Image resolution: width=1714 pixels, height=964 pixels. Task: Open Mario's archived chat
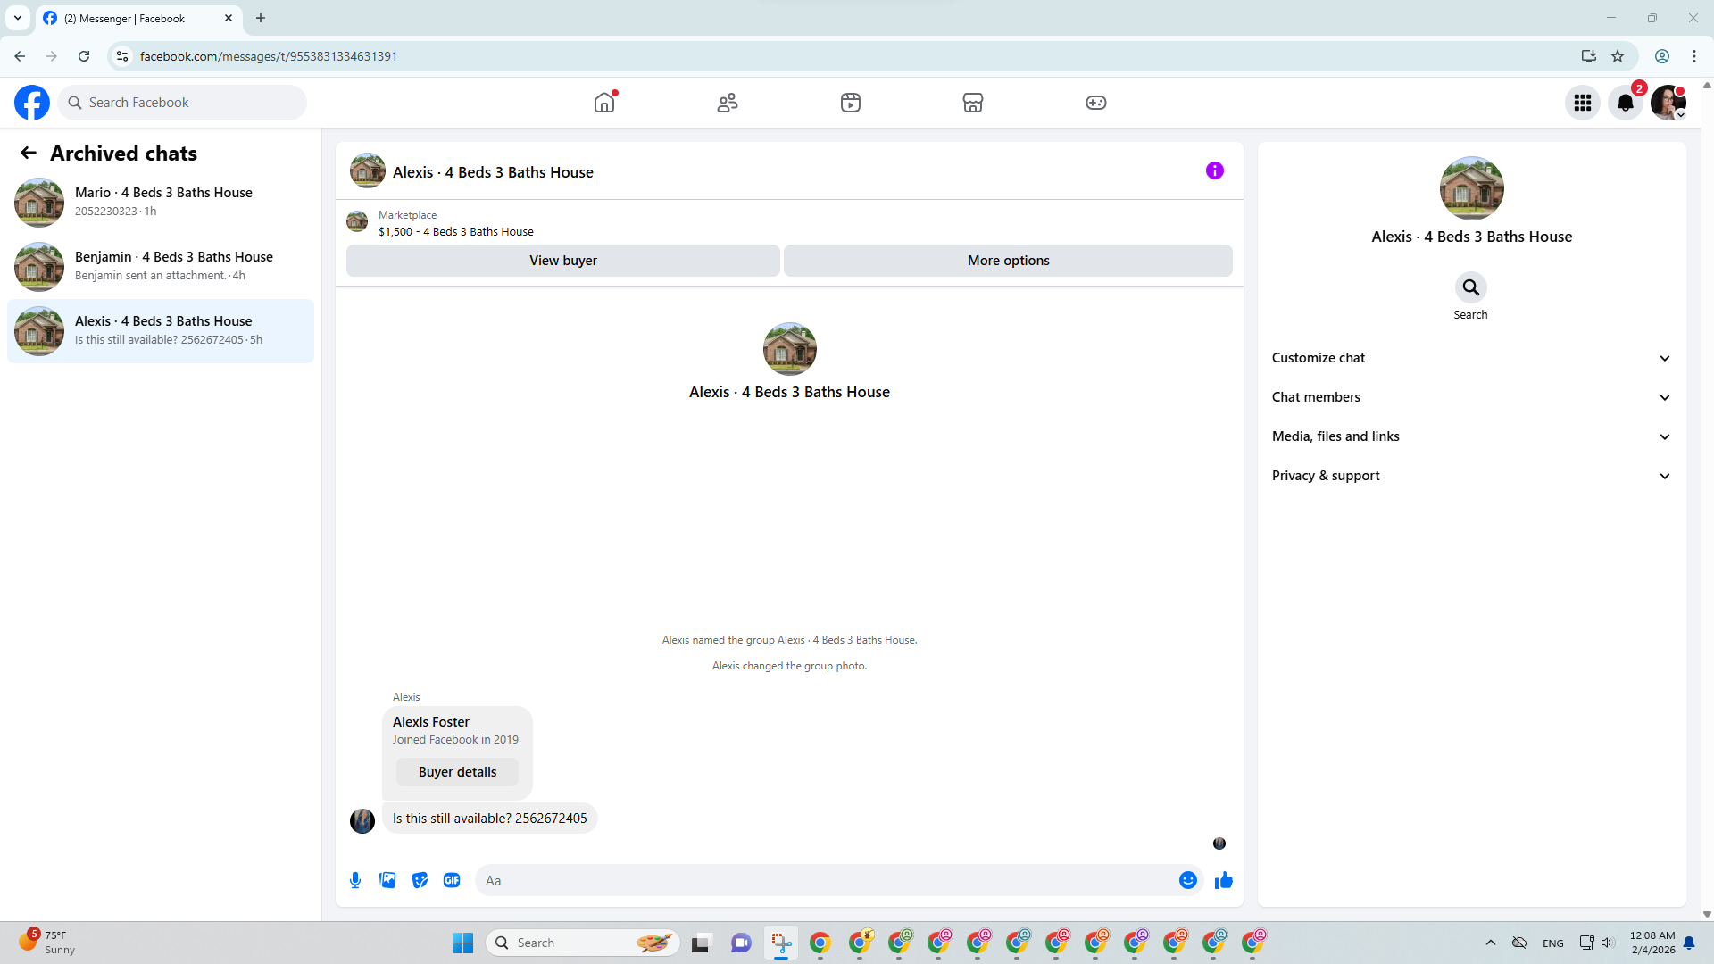(x=161, y=202)
